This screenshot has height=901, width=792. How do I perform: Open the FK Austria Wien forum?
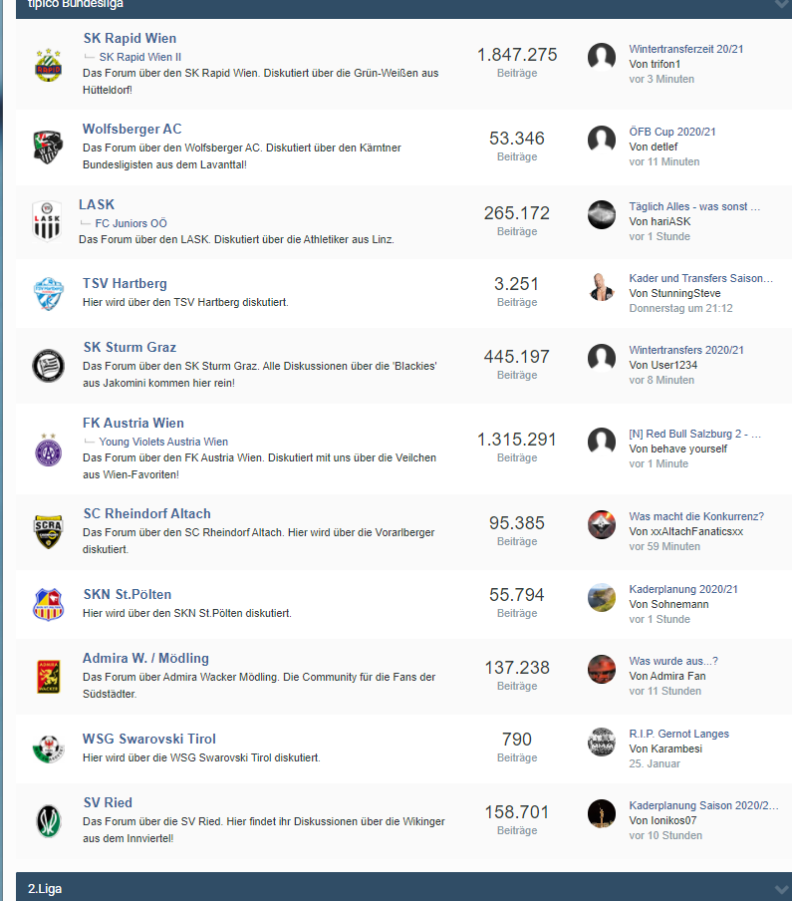133,423
